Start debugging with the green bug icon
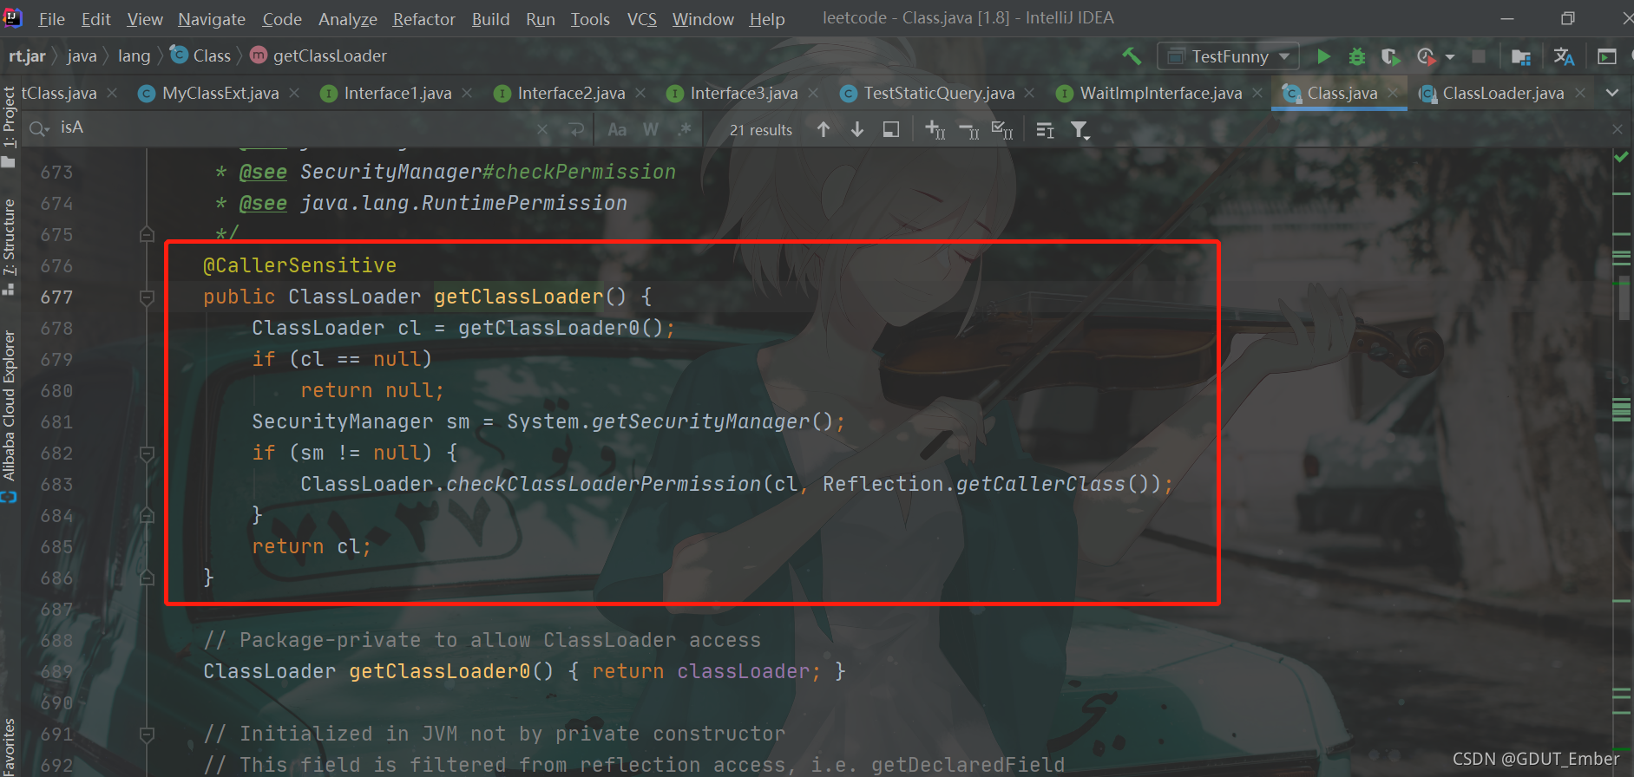Screen dimensions: 1634x777 pyautogui.click(x=1357, y=56)
